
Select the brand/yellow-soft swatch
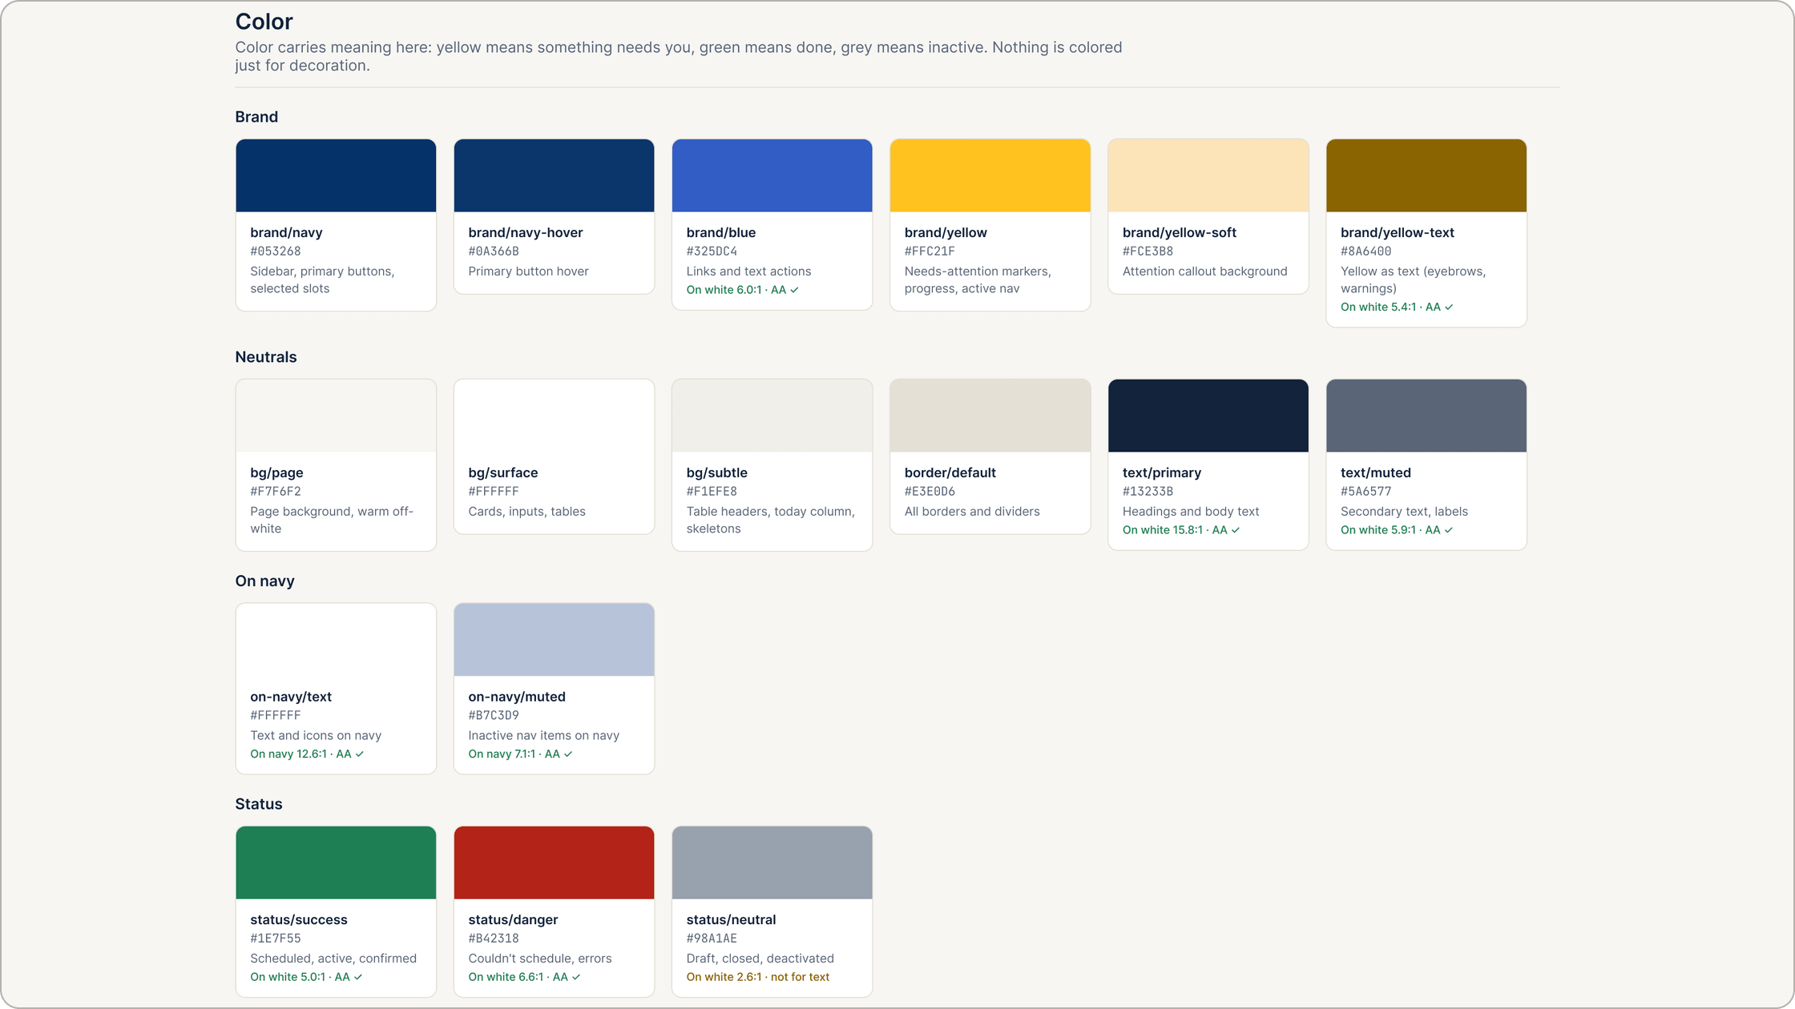1208,175
